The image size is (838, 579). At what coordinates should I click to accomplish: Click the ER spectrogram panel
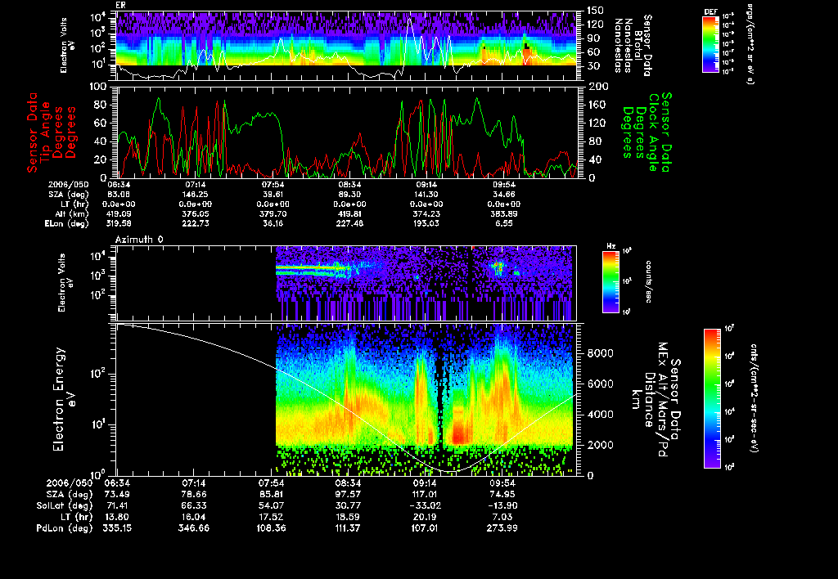[x=347, y=46]
